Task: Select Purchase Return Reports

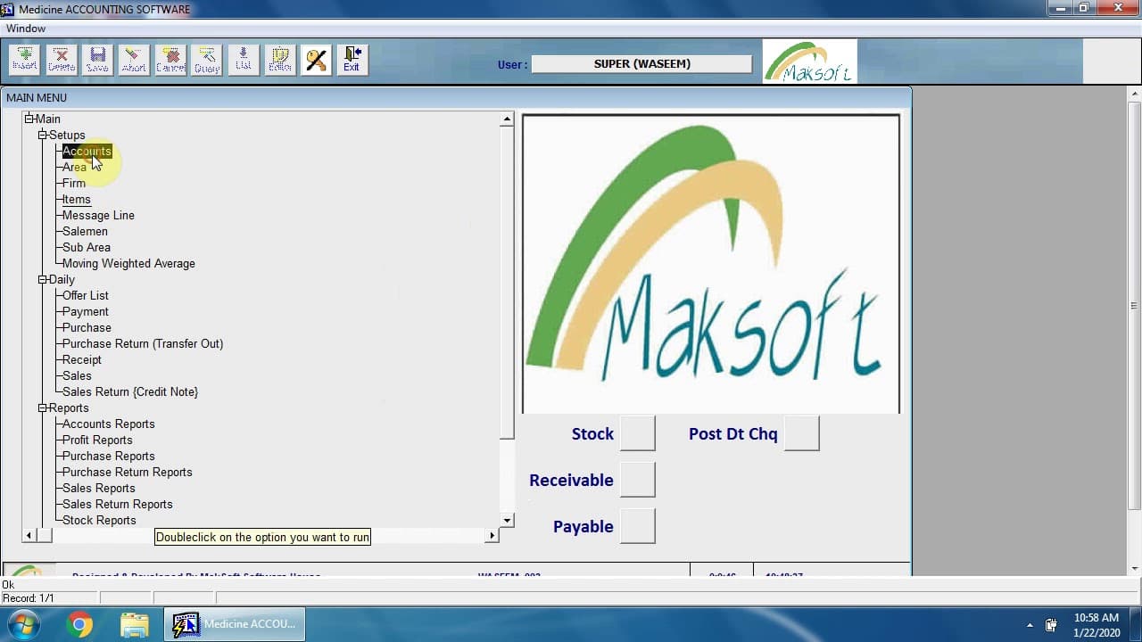Action: [x=128, y=472]
